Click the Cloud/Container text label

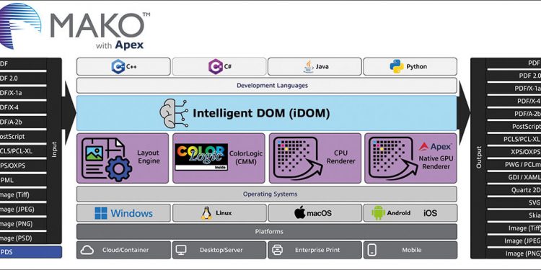[x=126, y=250]
